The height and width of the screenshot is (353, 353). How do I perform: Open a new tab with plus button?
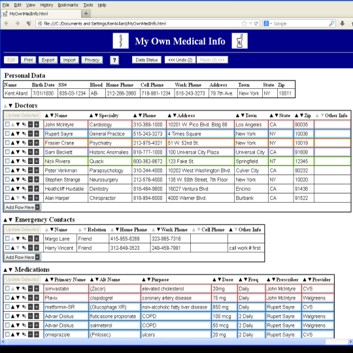(86, 14)
